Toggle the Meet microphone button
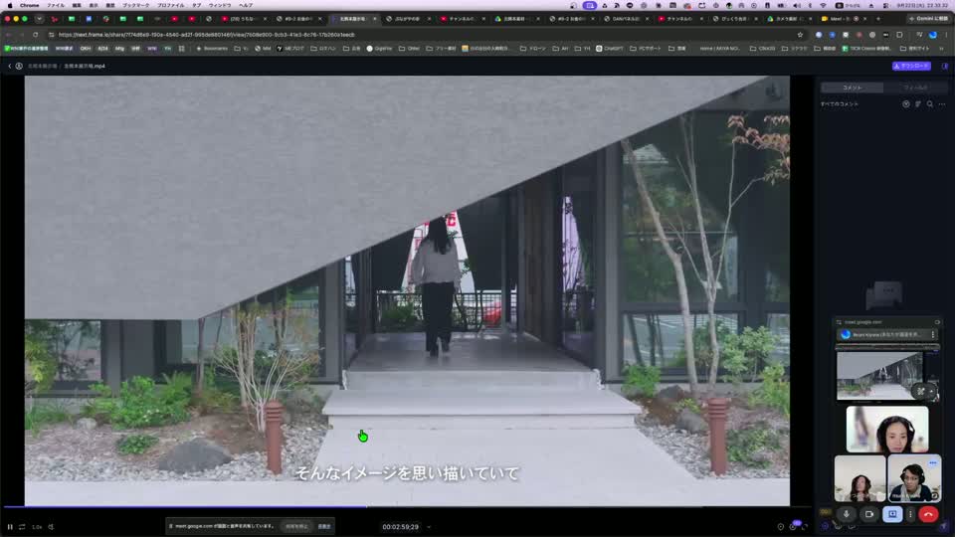Viewport: 955px width, 537px height. click(x=846, y=514)
